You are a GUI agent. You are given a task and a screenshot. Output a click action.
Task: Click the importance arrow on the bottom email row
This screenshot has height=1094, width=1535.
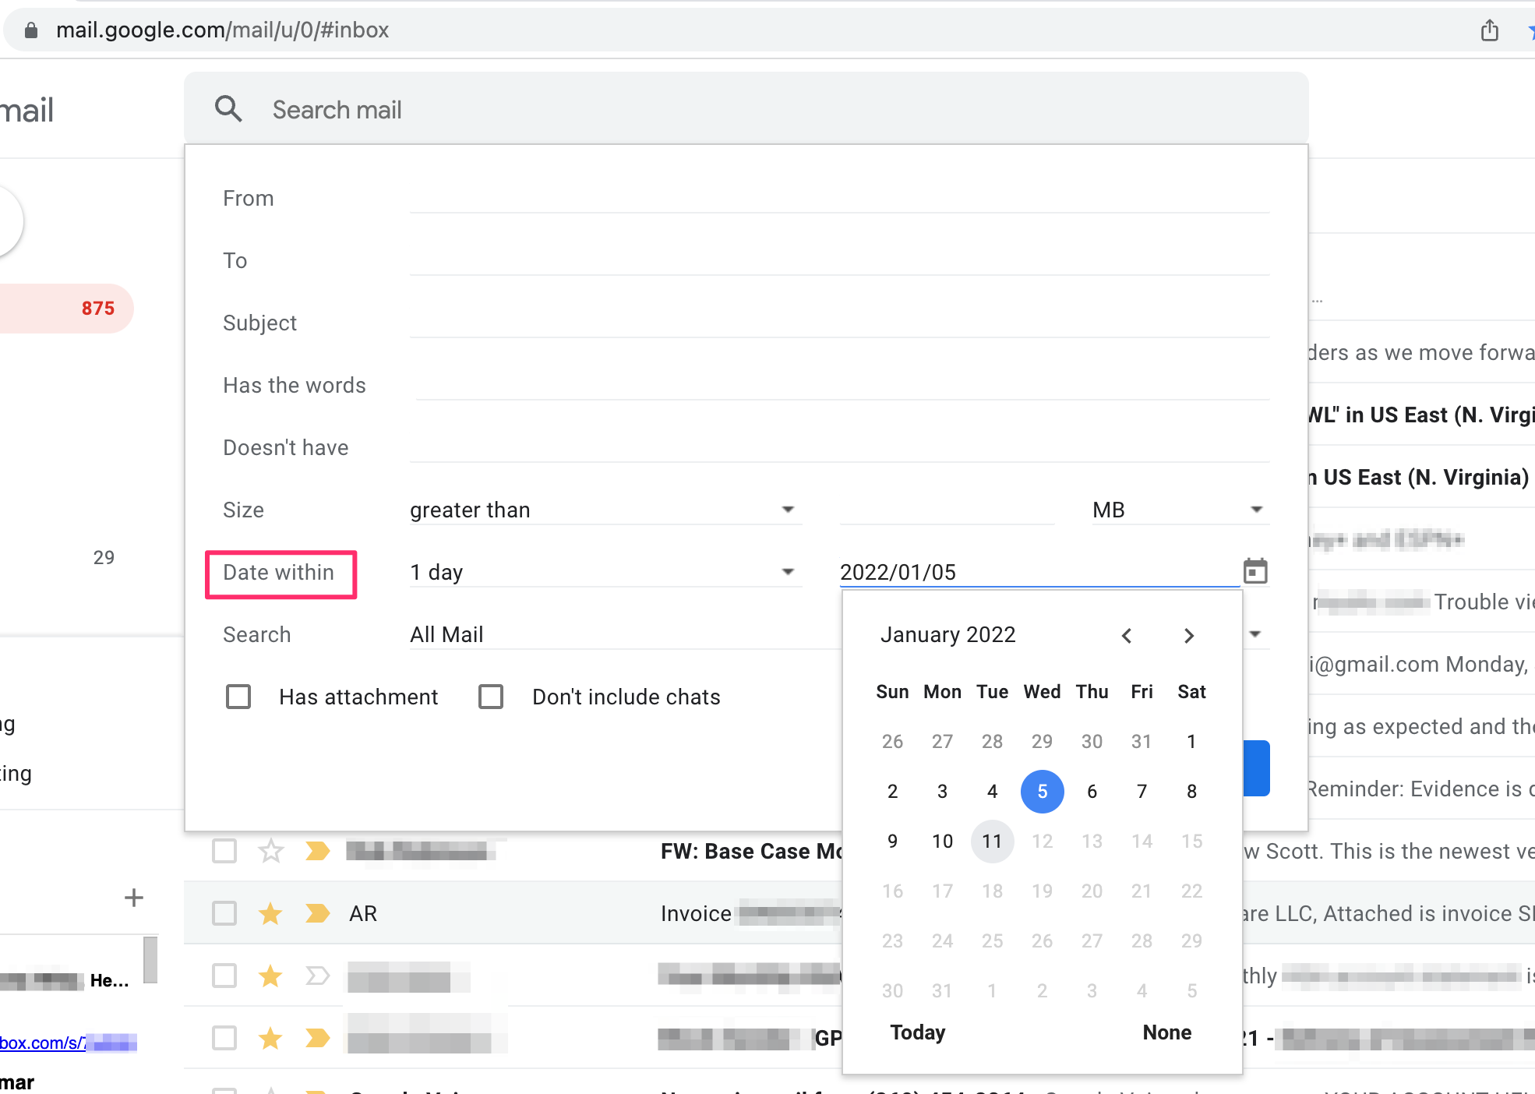coord(317,1038)
